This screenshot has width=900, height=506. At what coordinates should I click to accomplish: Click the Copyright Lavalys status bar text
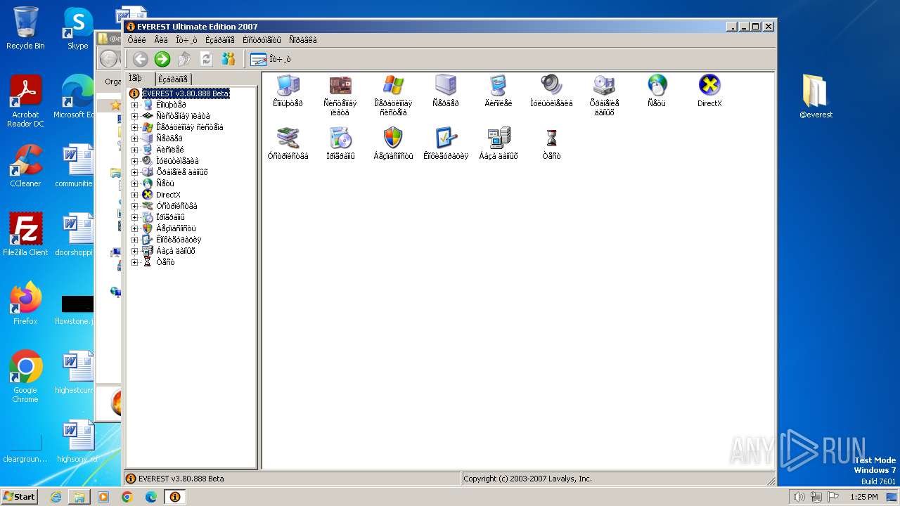527,479
